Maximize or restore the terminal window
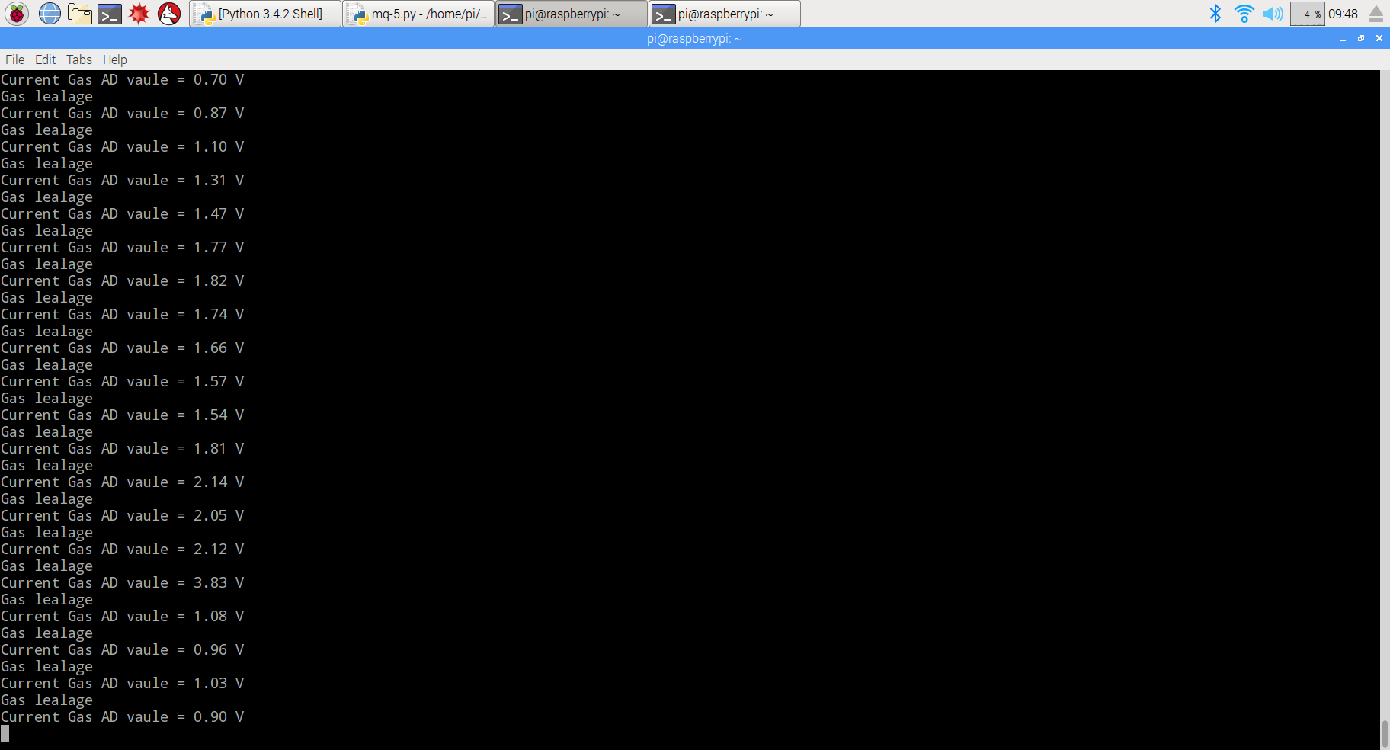 (1361, 38)
